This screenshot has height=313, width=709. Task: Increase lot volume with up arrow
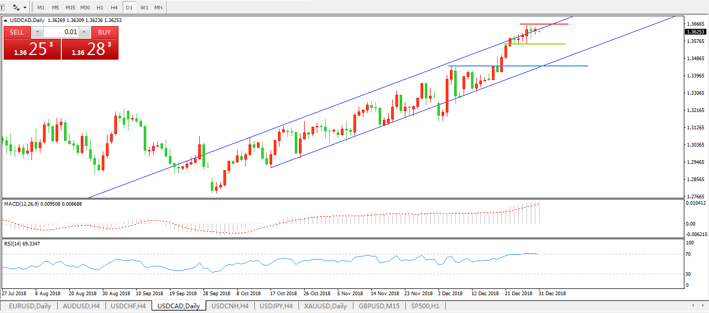point(84,32)
